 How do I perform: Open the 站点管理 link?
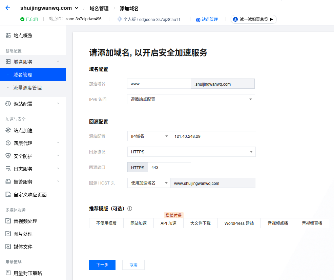click(210, 20)
